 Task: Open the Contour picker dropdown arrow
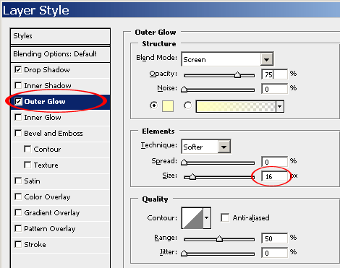(x=207, y=218)
